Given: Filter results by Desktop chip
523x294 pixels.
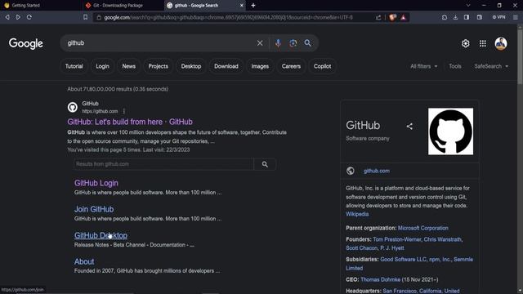Looking at the screenshot, I should point(191,66).
